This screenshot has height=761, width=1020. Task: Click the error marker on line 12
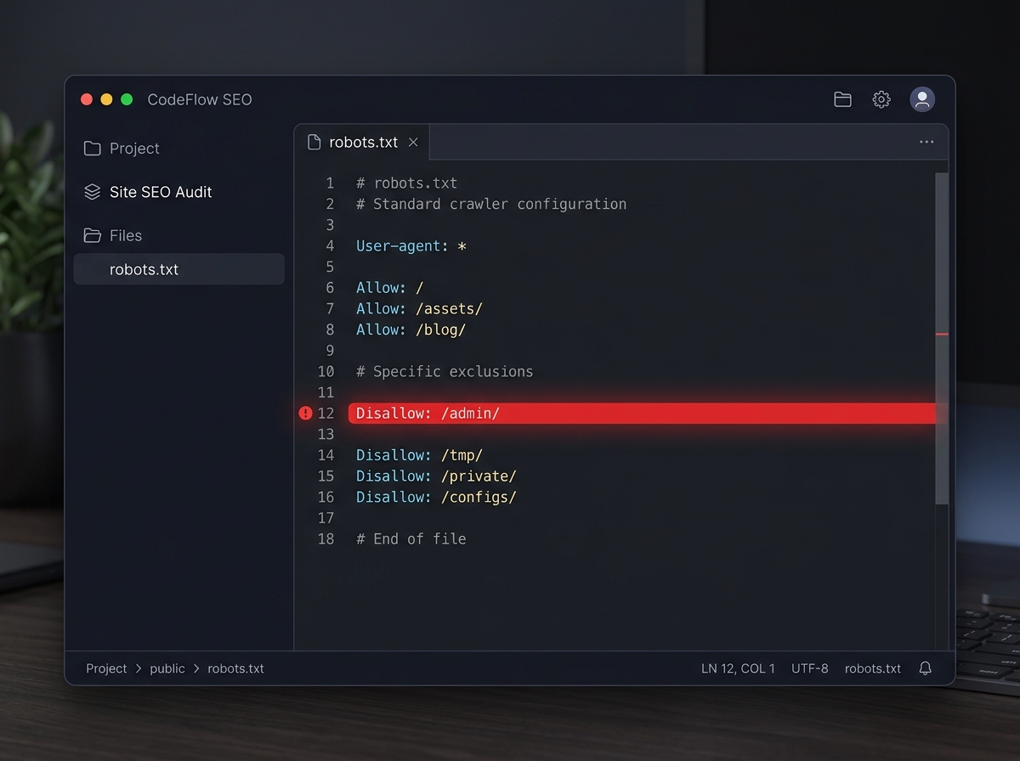306,414
